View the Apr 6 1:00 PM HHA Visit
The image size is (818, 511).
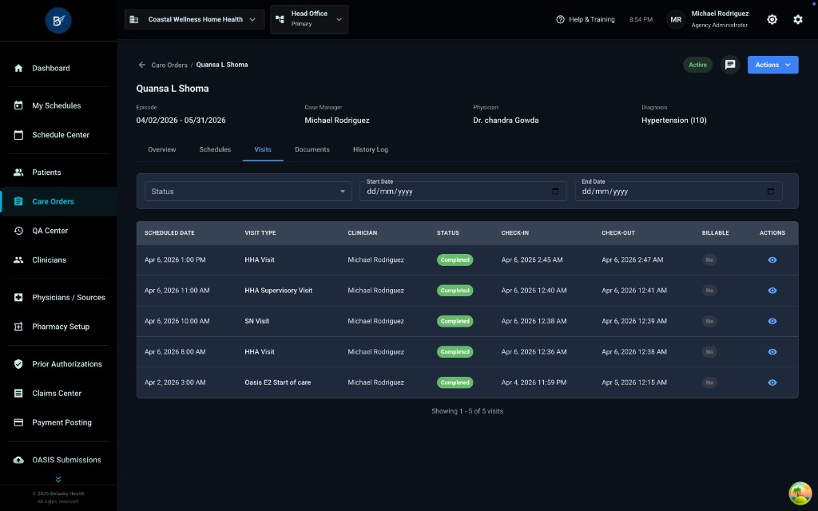772,259
